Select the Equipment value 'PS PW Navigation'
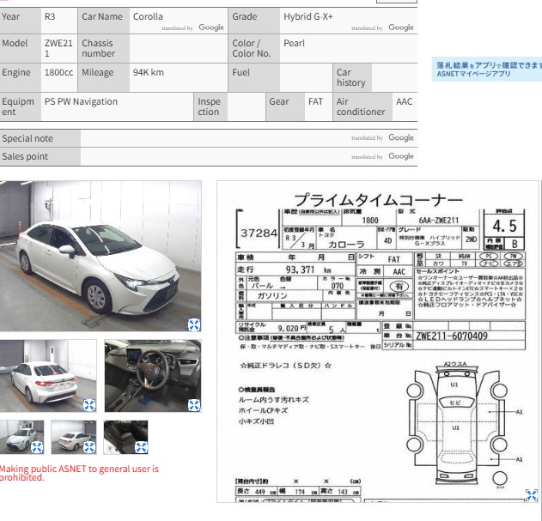Viewport: 542px width, 521px height. point(81,101)
